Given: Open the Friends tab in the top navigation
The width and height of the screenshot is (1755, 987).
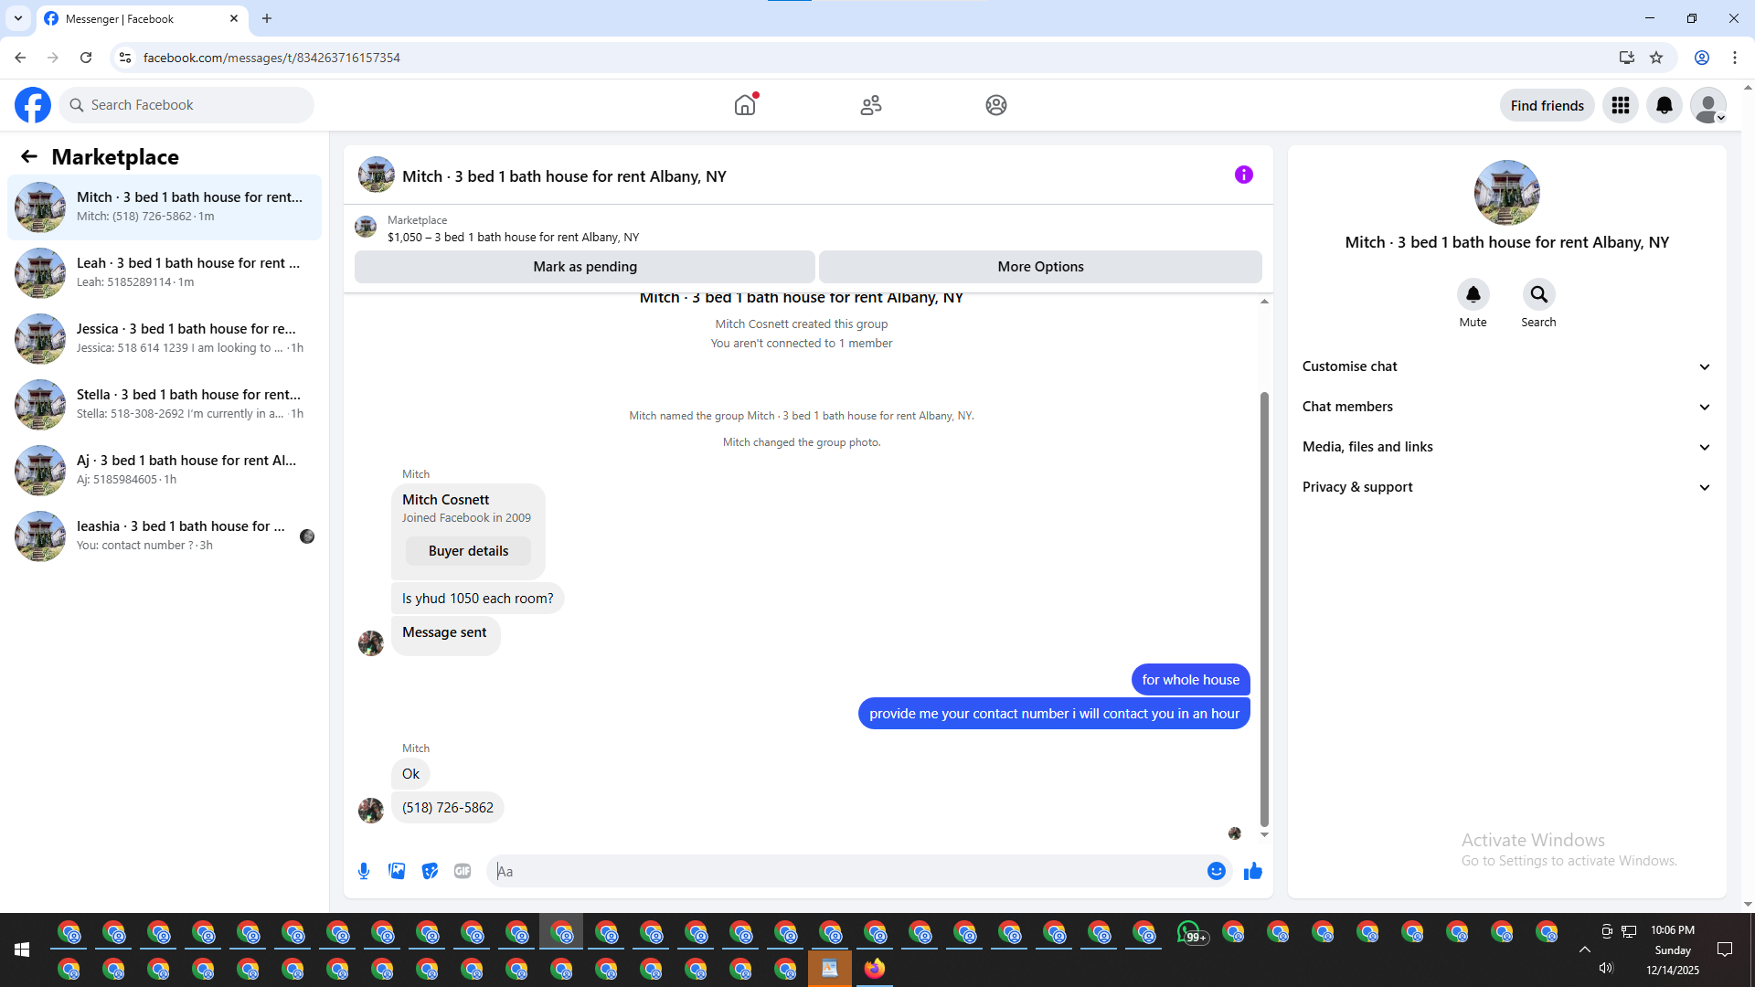Looking at the screenshot, I should 870,105.
